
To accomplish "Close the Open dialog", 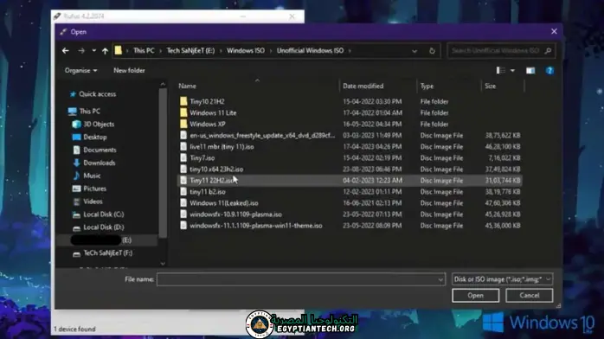I will pos(554,31).
